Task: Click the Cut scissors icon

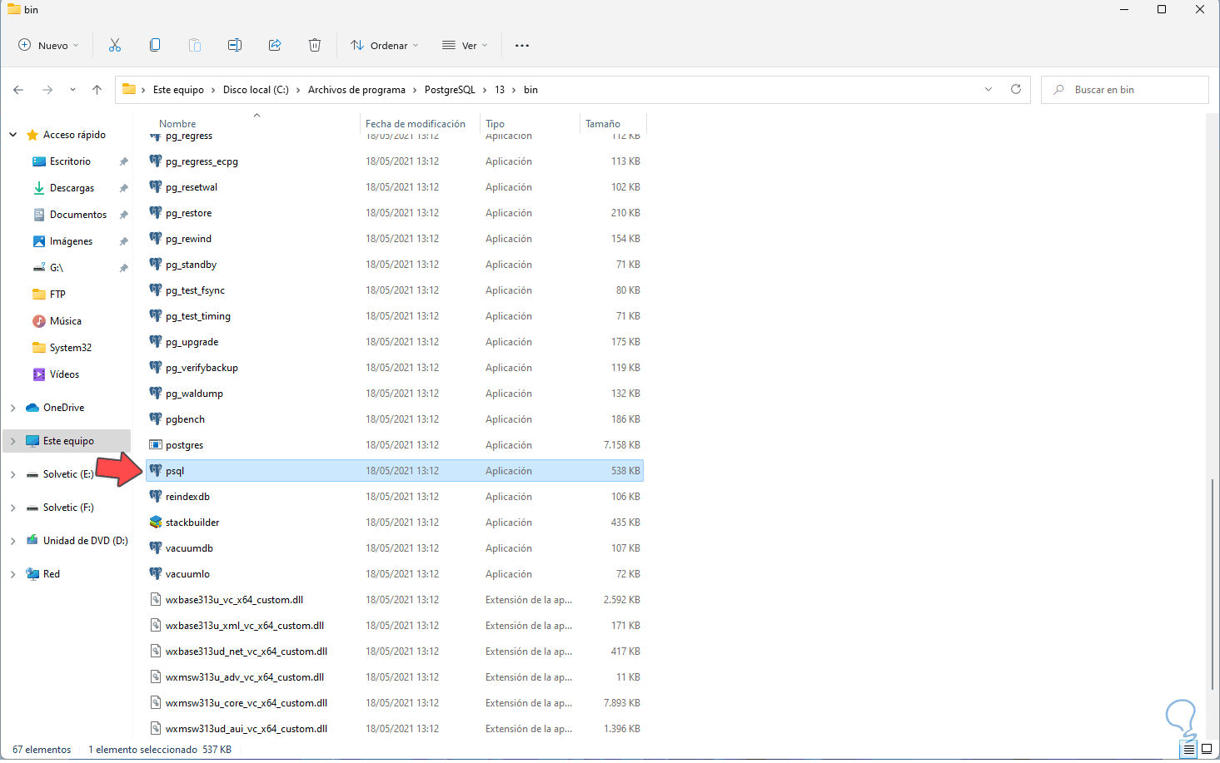Action: 115,45
